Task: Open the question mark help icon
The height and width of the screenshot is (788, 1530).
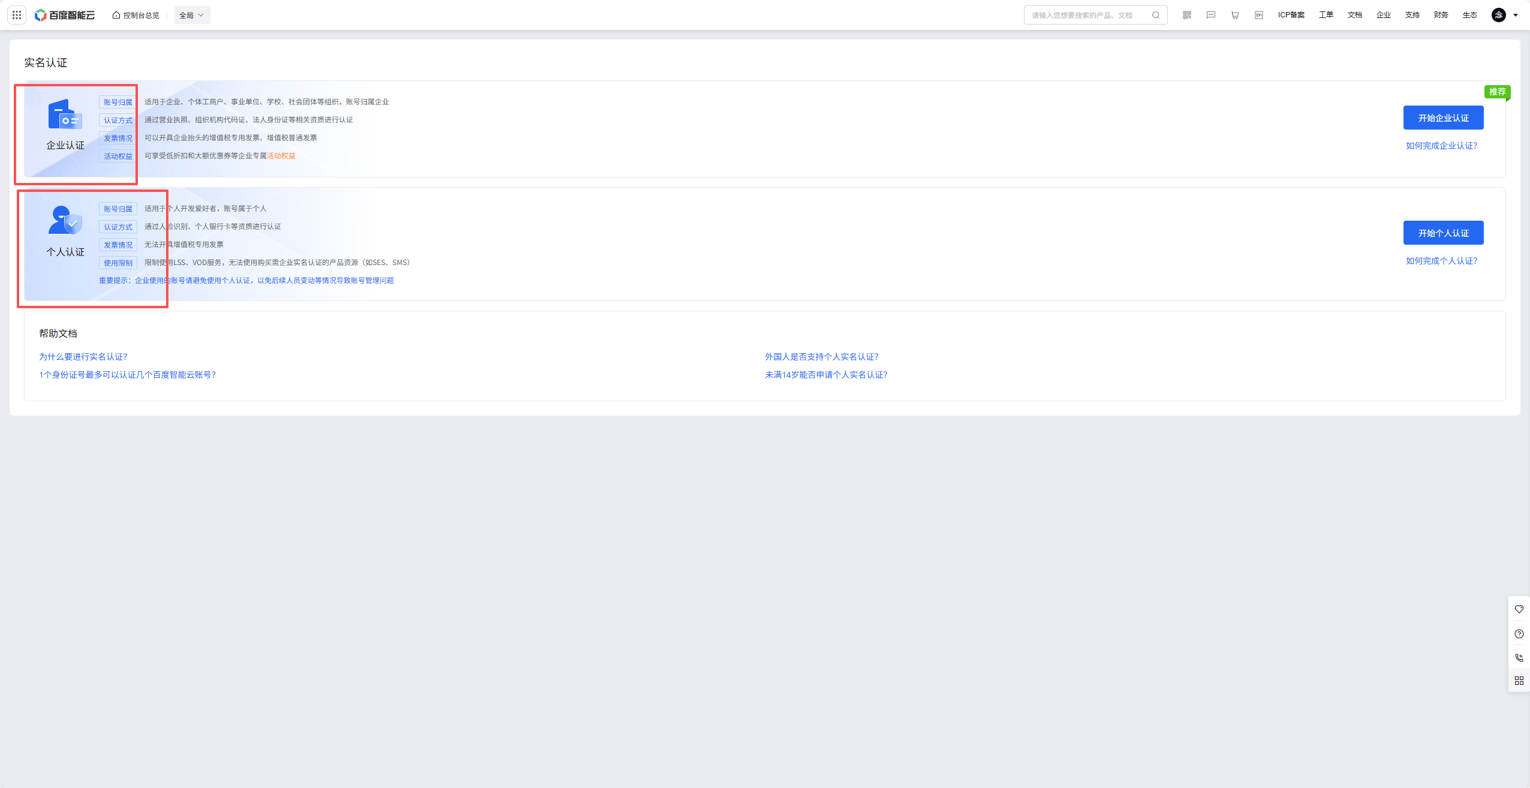Action: click(x=1519, y=634)
